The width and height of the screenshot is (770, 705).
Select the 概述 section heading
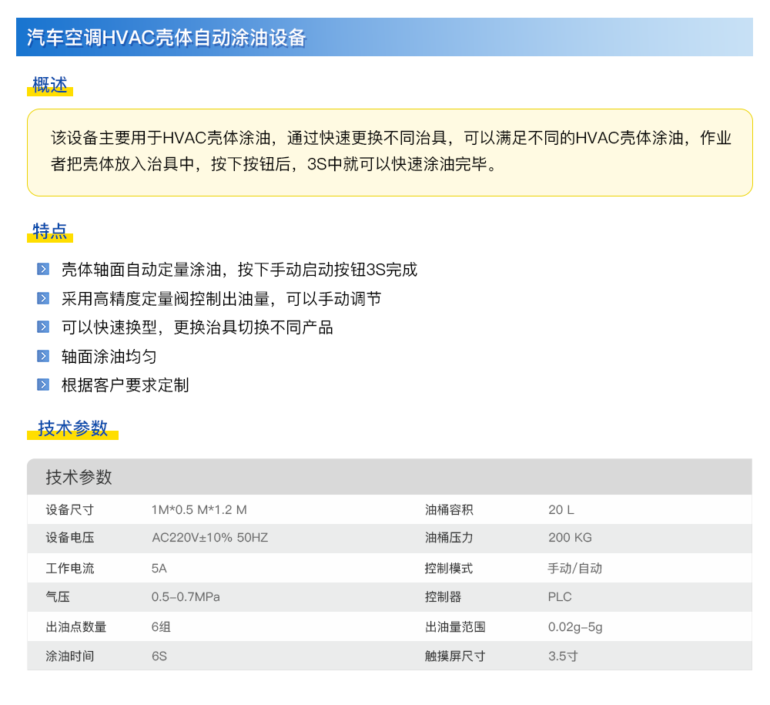point(50,86)
